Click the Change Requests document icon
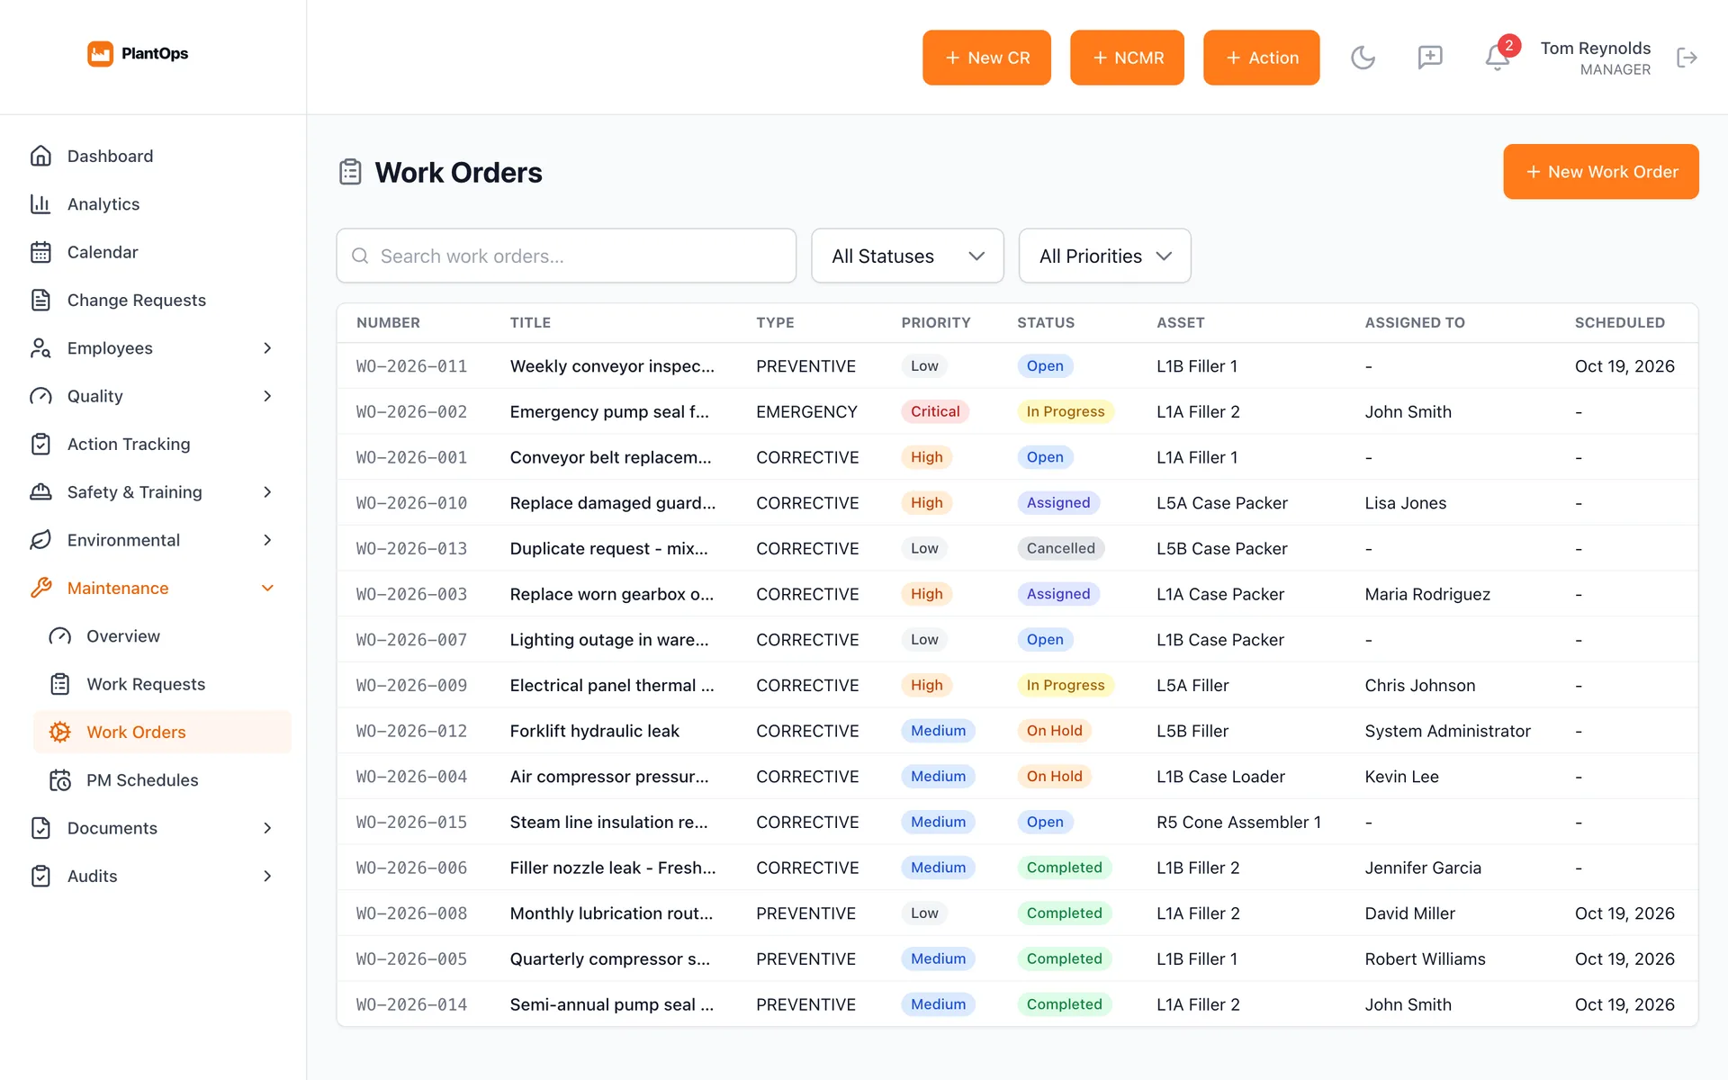This screenshot has width=1728, height=1080. click(x=40, y=300)
